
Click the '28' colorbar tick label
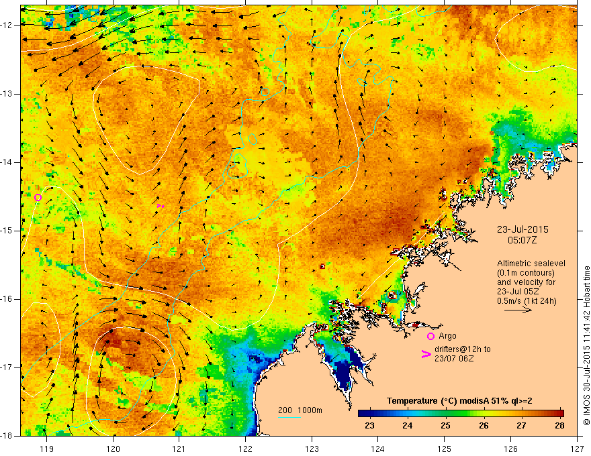(559, 426)
